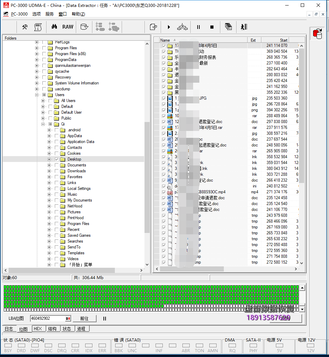Uncheck the ini file row checkbox
This screenshot has height=357, width=329.
tap(163, 186)
